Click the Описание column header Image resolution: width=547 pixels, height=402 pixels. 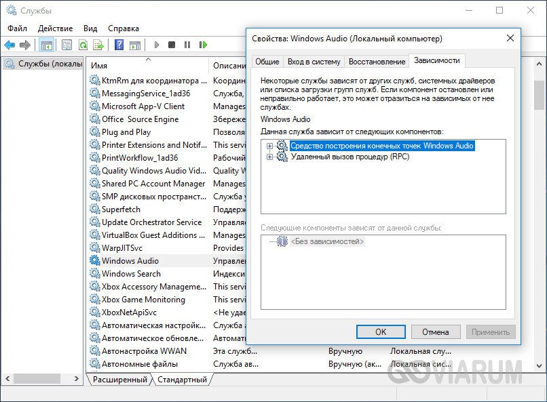(x=229, y=66)
